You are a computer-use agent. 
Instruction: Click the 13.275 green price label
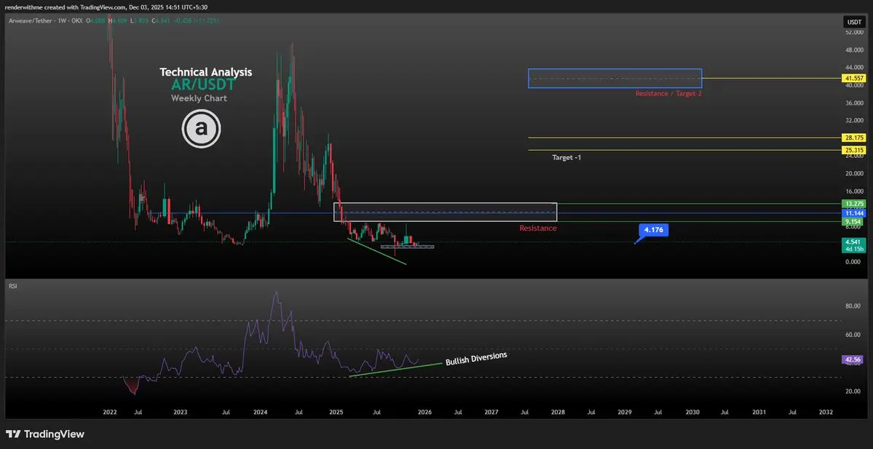[x=853, y=204]
